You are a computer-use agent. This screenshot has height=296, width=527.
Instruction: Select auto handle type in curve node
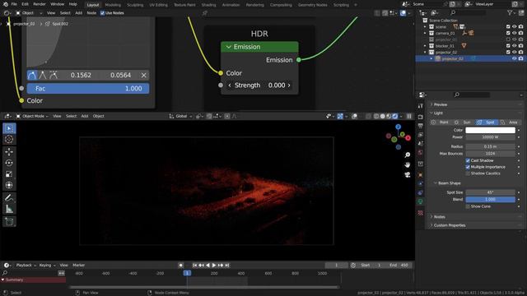coord(32,75)
